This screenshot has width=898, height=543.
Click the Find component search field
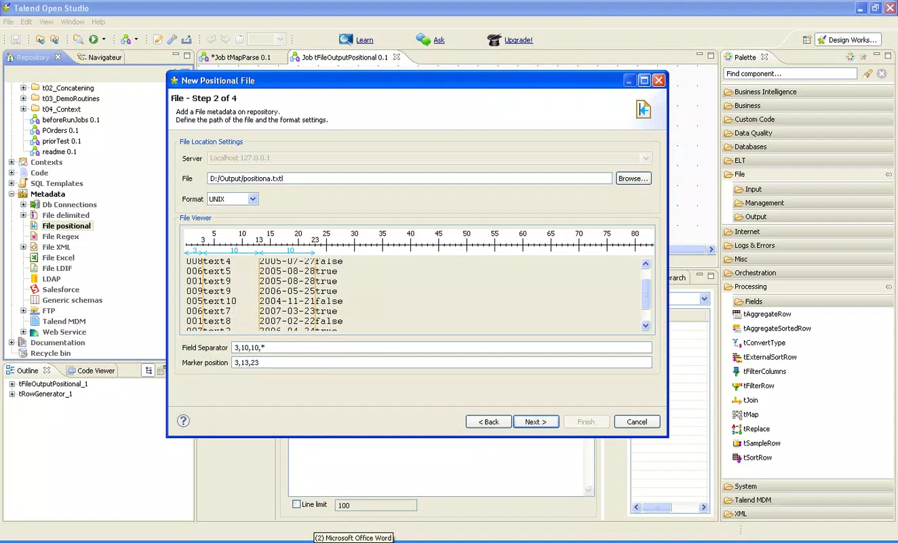[x=790, y=73]
